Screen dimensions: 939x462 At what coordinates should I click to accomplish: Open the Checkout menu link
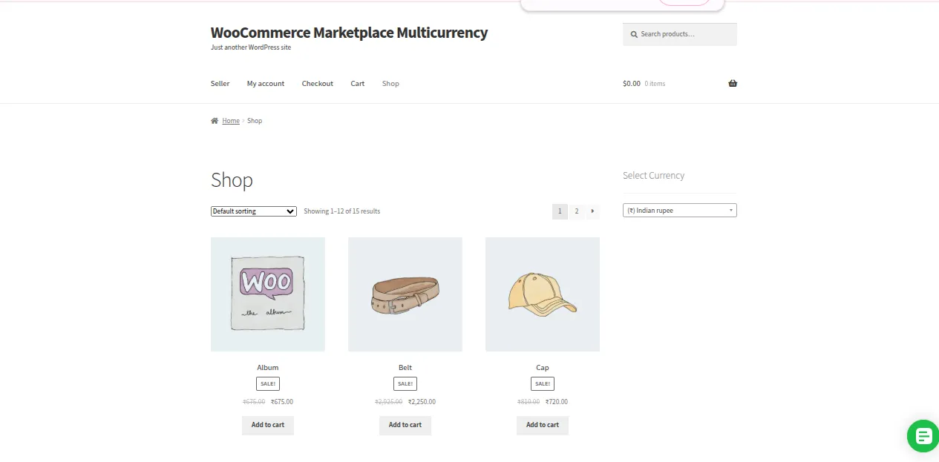pyautogui.click(x=318, y=84)
